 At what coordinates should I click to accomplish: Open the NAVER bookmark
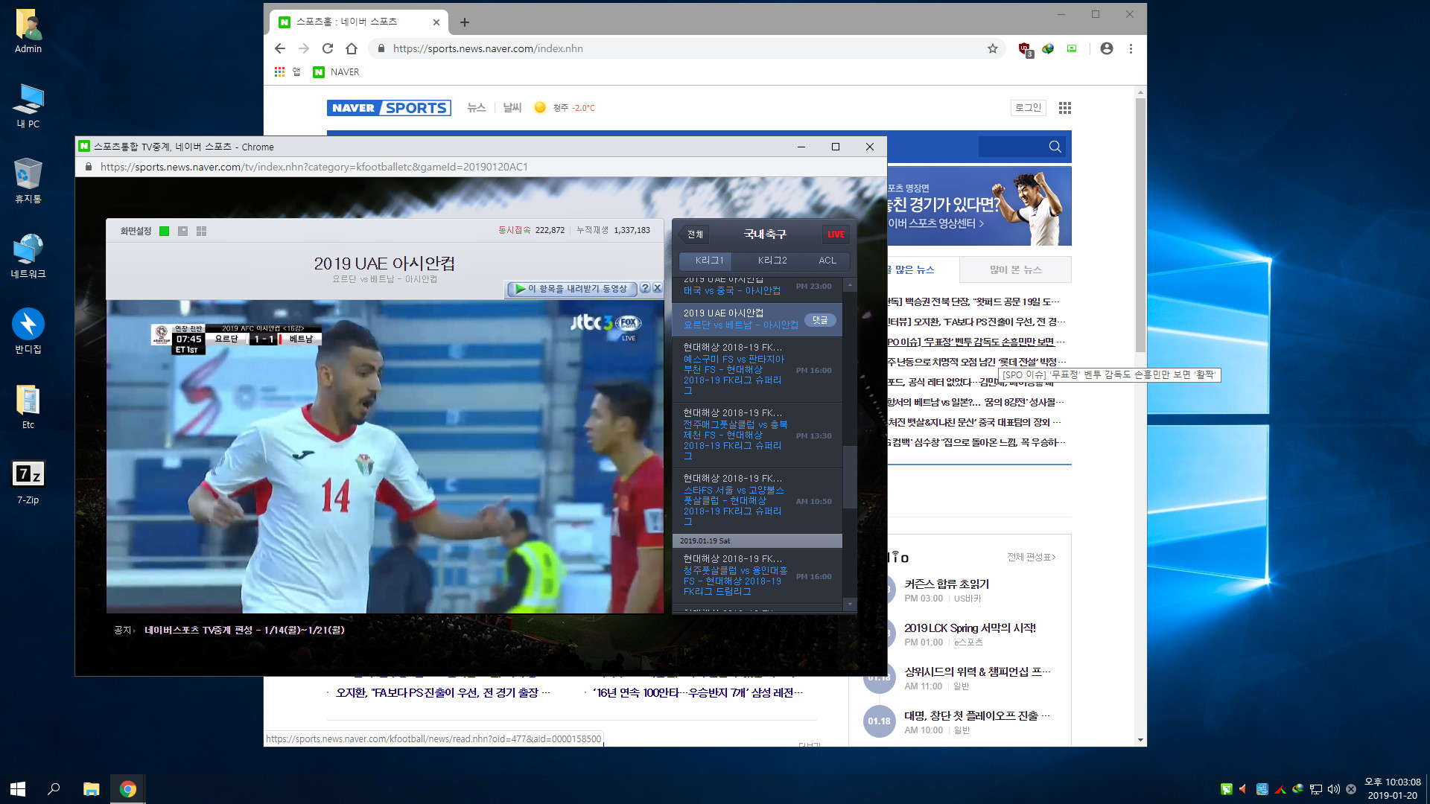click(336, 72)
